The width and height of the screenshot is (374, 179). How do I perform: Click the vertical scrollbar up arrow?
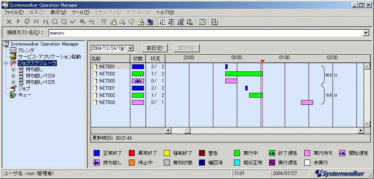(367, 66)
